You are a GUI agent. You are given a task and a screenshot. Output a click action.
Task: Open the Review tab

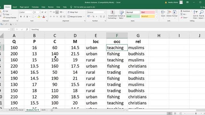tap(51, 7)
